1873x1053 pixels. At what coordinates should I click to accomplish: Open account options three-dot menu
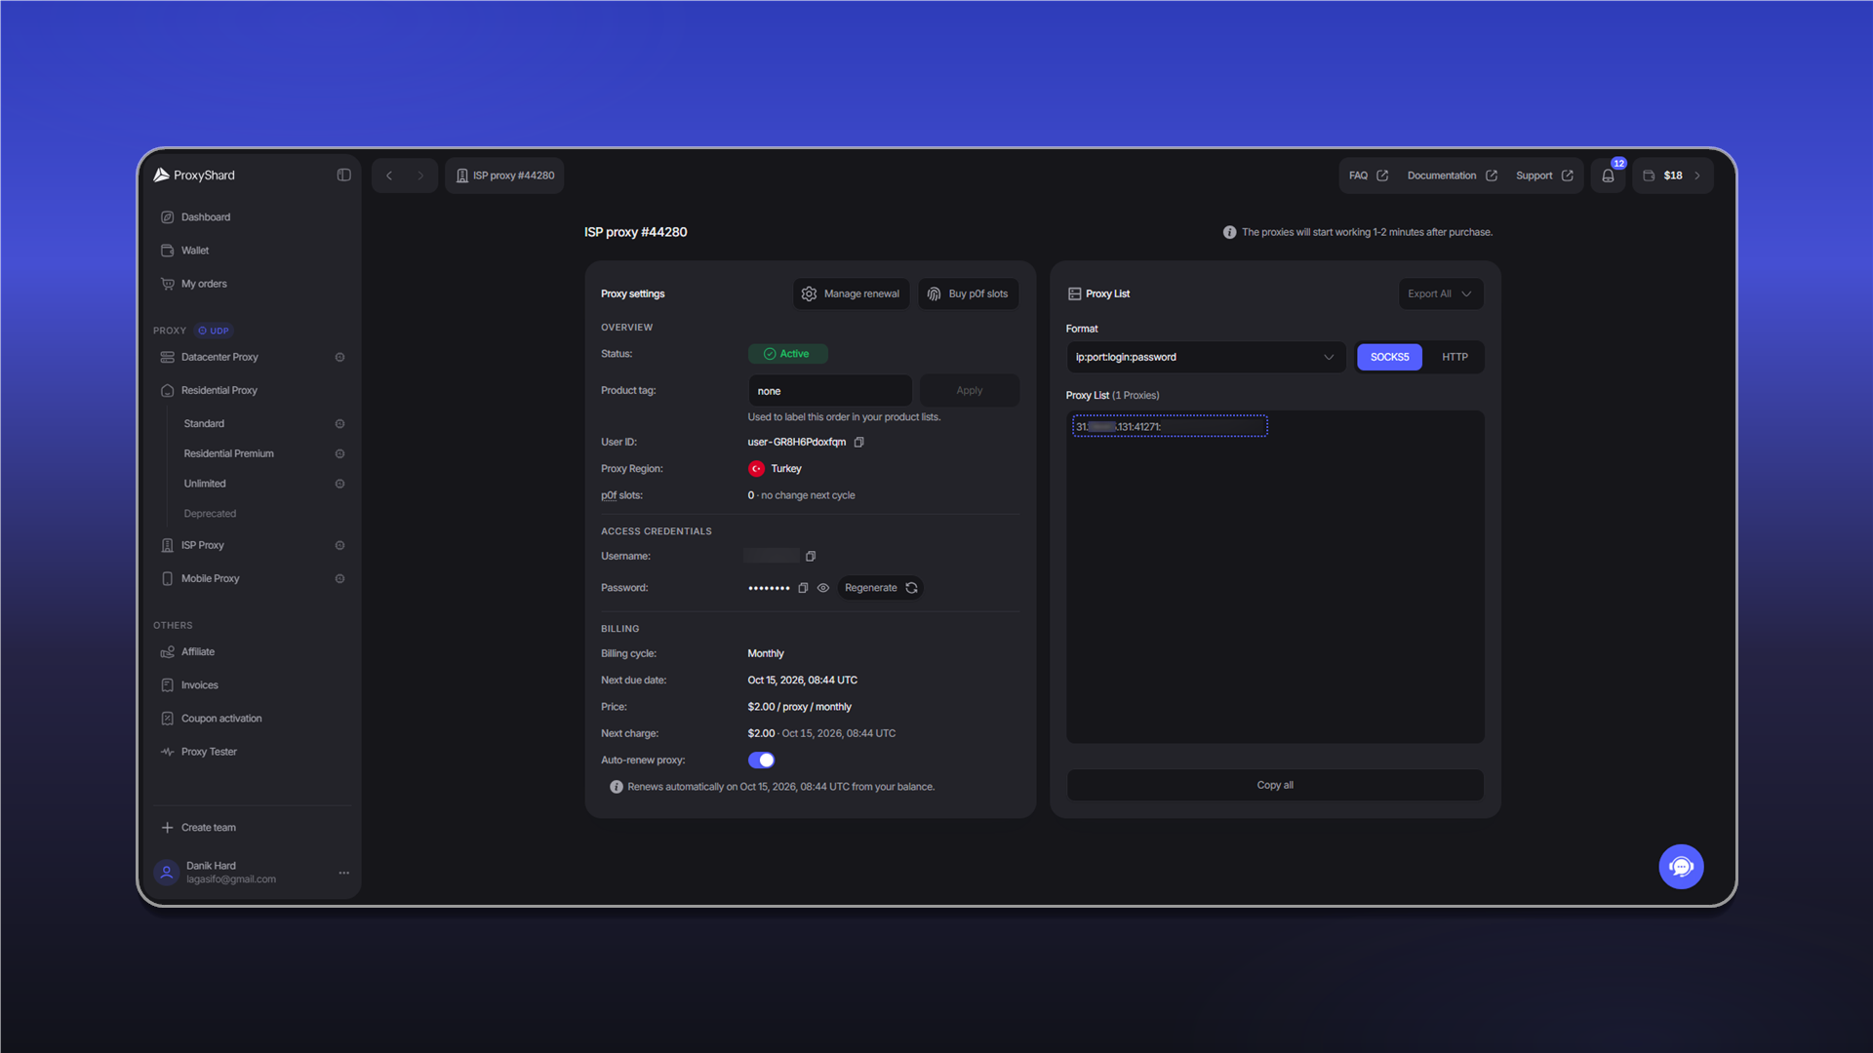[343, 873]
